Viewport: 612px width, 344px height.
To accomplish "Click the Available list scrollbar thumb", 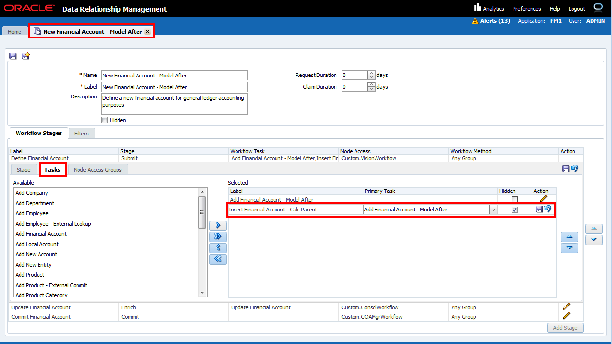I will point(202,212).
